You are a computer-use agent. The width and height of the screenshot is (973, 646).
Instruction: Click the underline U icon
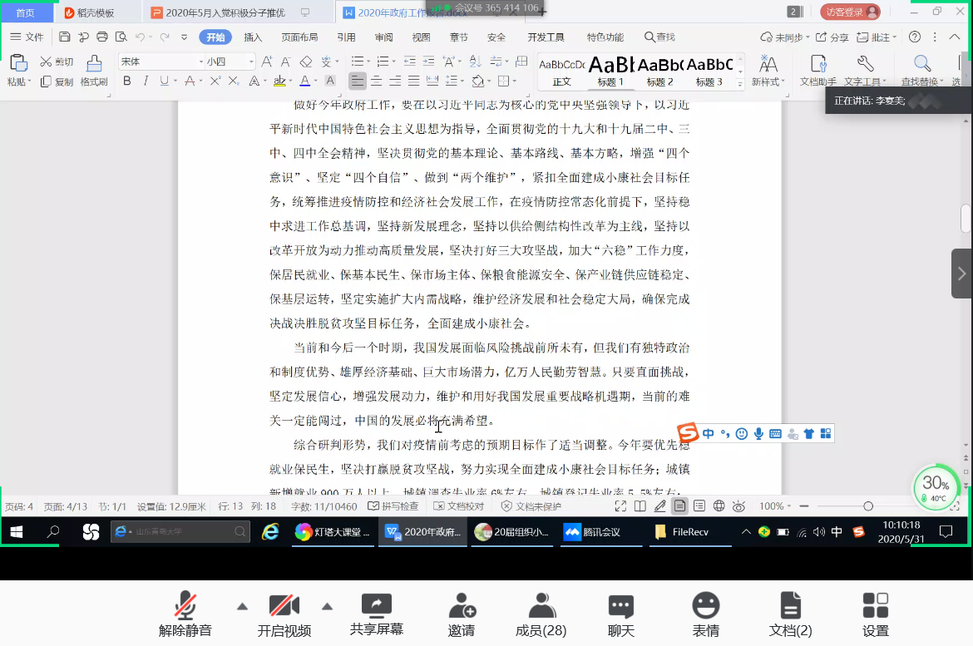tap(163, 81)
